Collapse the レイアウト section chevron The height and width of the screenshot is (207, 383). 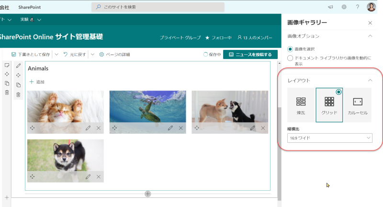click(370, 80)
